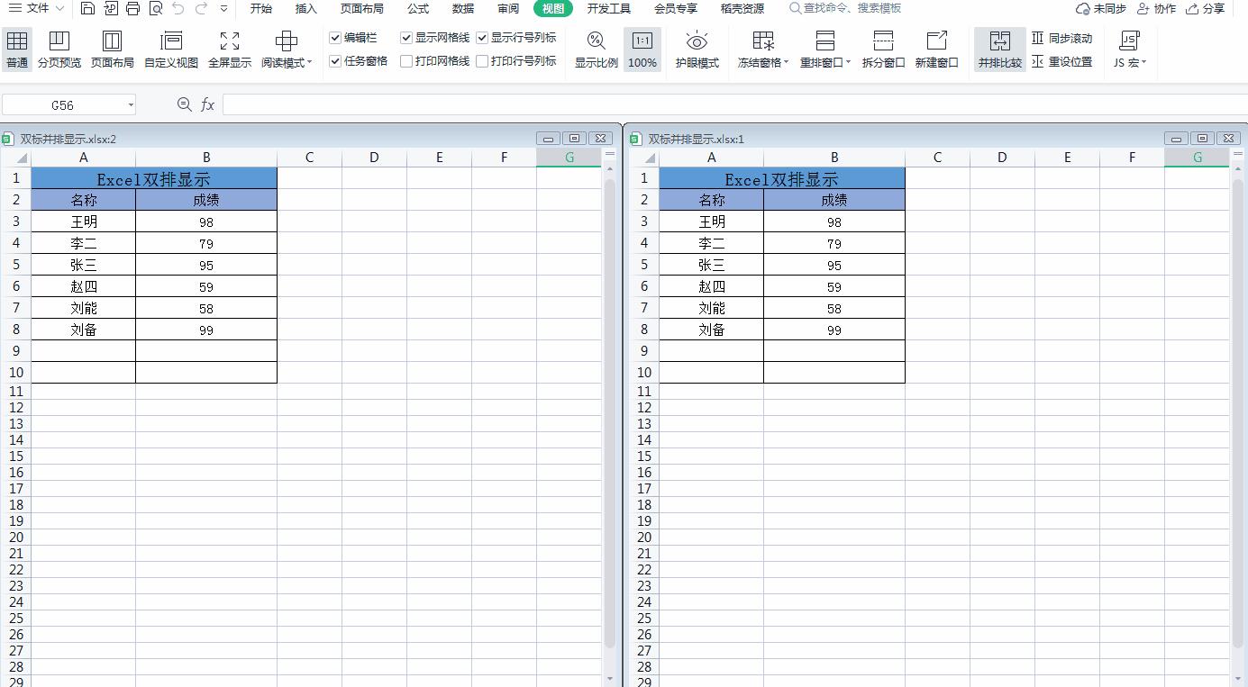Create a new window via 新建窗口
This screenshot has width=1248, height=687.
click(937, 49)
